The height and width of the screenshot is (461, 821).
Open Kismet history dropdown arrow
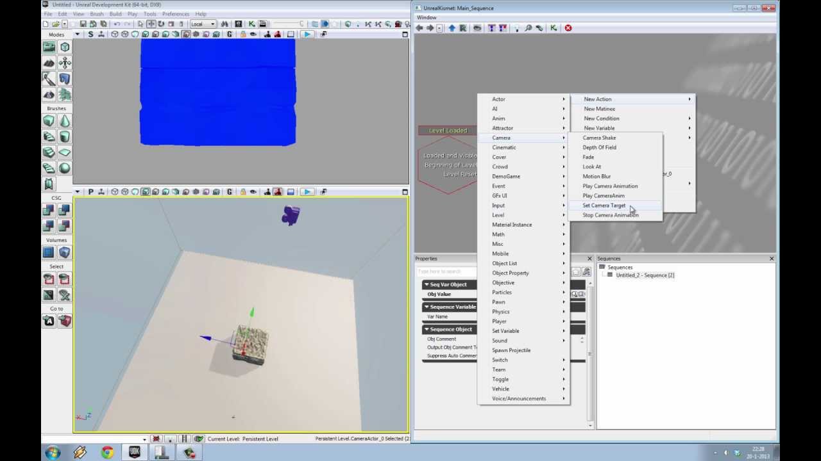click(439, 28)
